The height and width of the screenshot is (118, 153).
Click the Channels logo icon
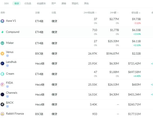pos(2,94)
